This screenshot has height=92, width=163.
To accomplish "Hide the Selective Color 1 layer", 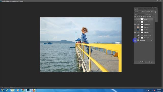I will coord(135,22).
